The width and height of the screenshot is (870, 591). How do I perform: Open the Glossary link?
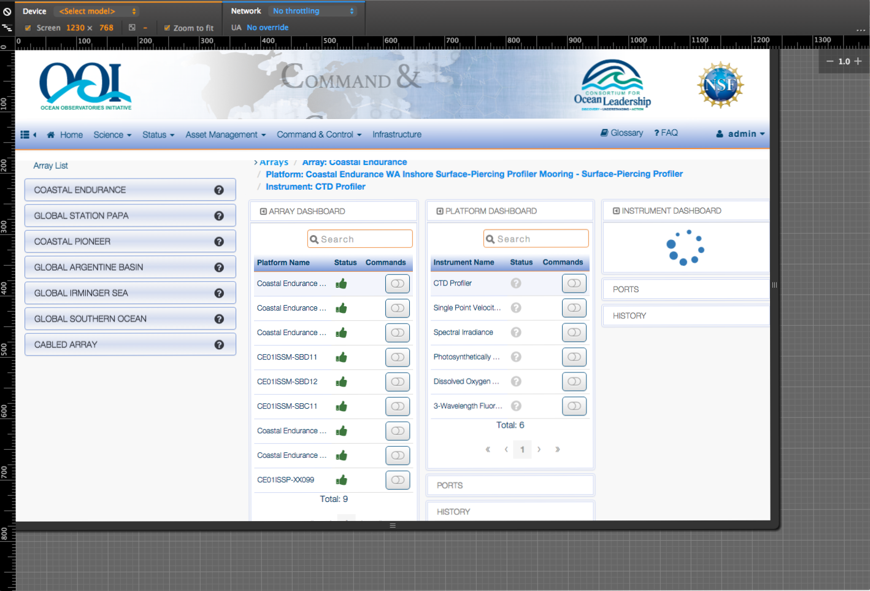click(622, 133)
